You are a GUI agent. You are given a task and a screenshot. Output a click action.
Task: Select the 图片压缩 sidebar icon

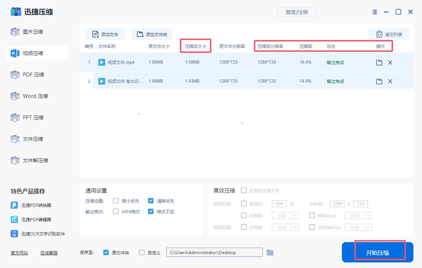(15, 31)
